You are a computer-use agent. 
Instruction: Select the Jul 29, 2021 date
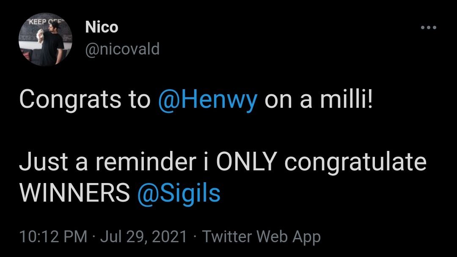click(x=143, y=237)
